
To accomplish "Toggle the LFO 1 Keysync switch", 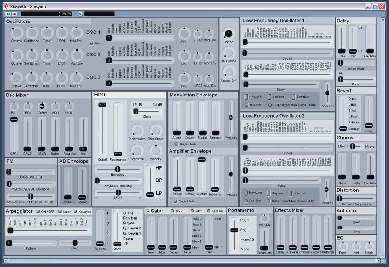I will 246,97.
